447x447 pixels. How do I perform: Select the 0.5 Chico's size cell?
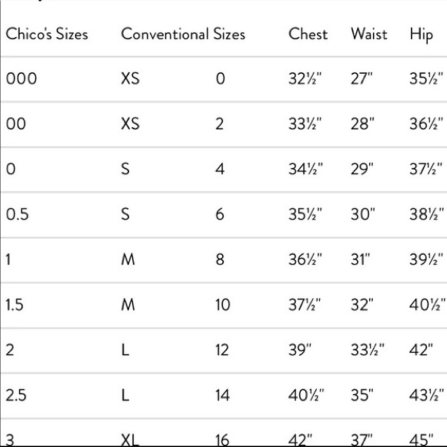point(17,215)
